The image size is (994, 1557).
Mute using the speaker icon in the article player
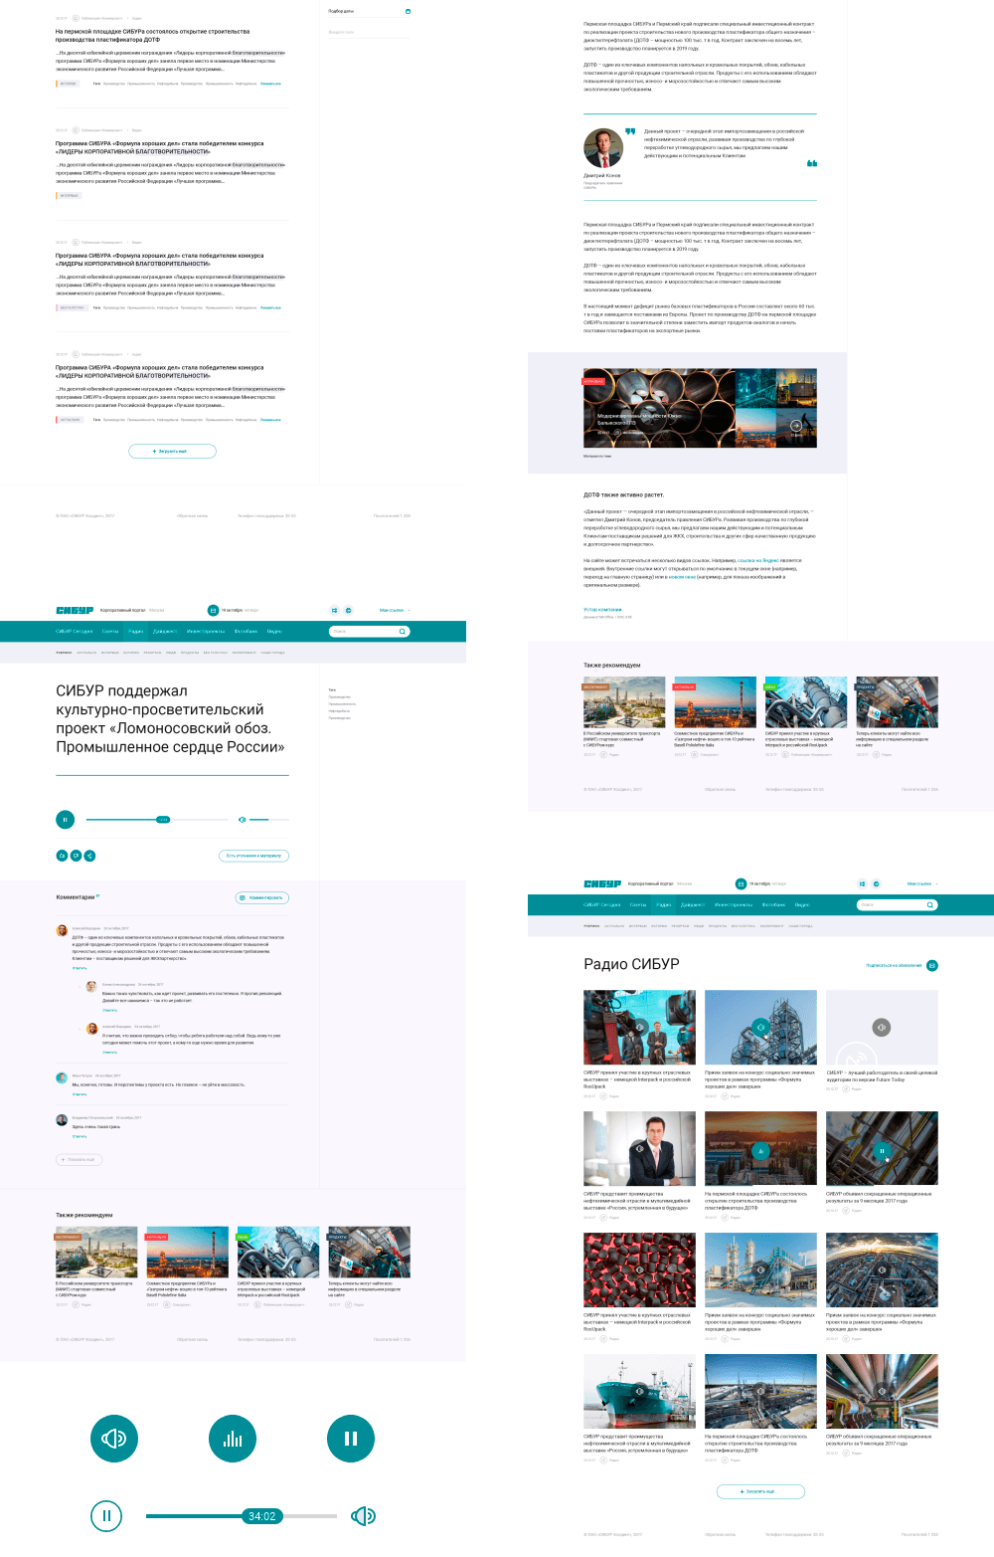coord(242,820)
